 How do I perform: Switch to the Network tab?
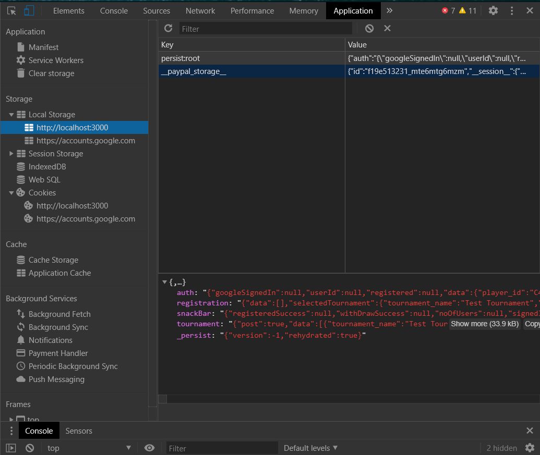coord(200,10)
